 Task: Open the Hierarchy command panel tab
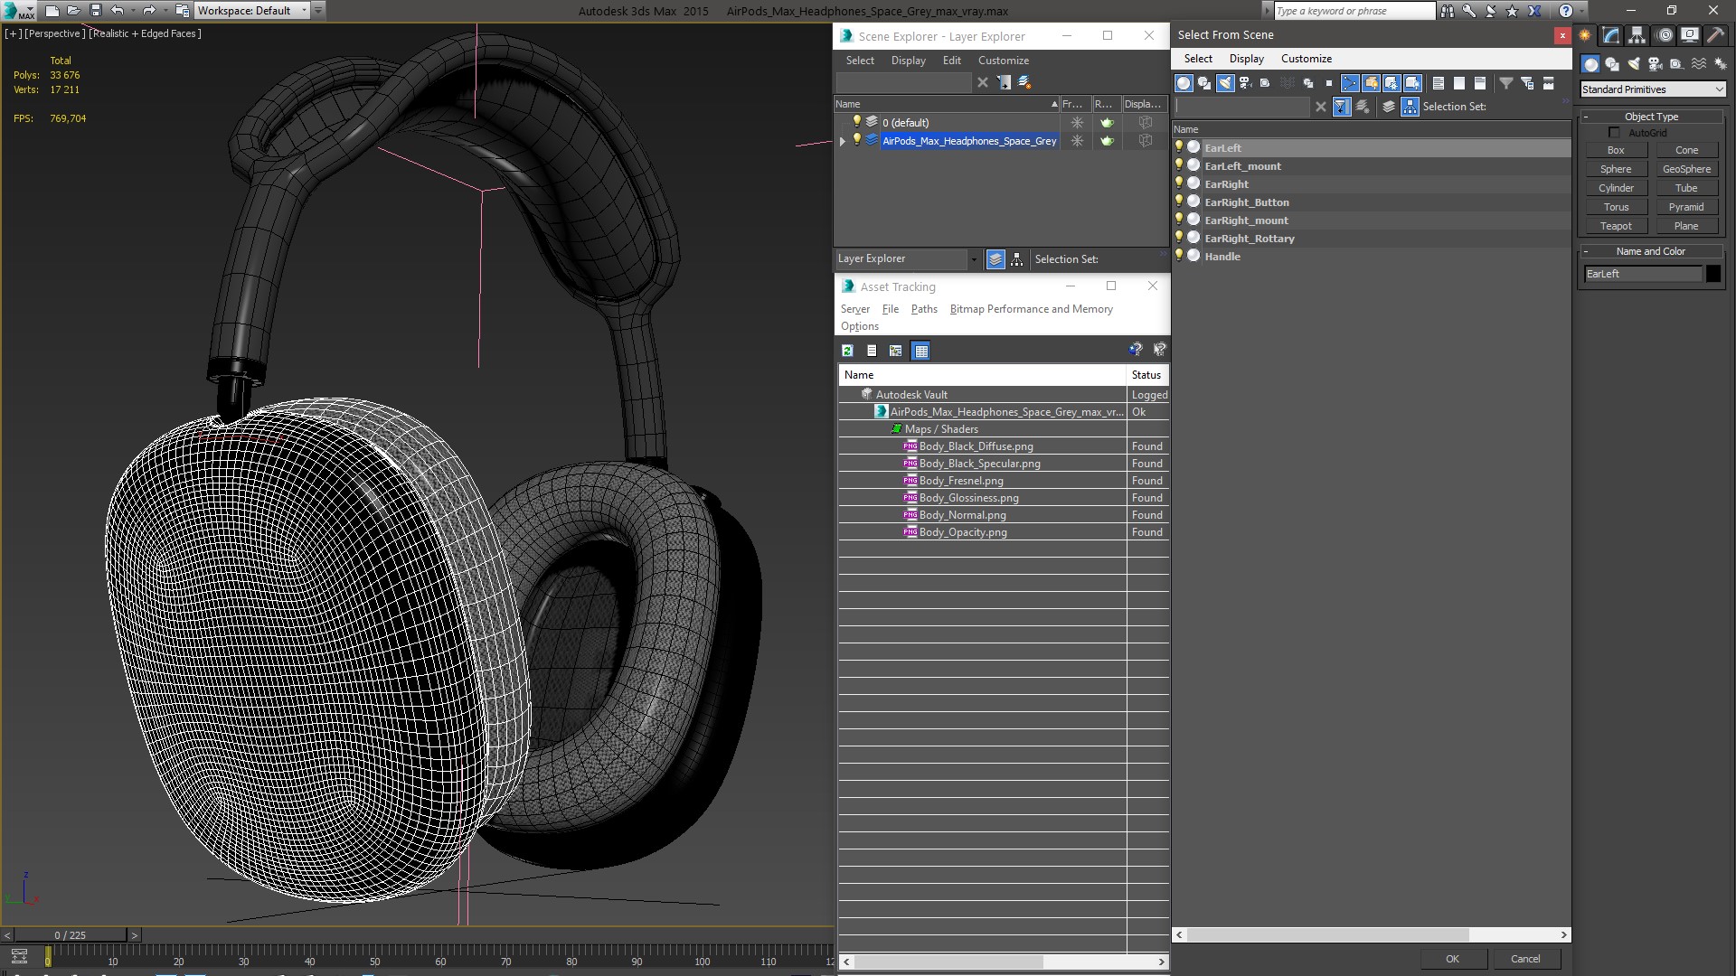(1637, 35)
